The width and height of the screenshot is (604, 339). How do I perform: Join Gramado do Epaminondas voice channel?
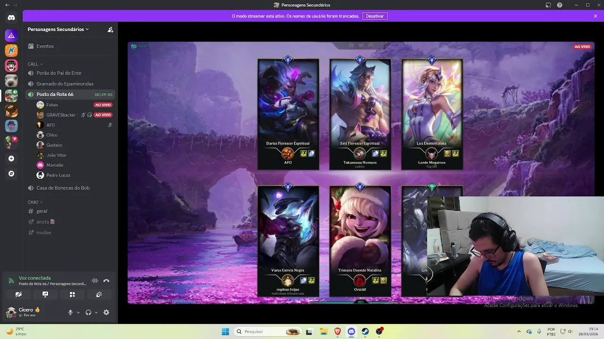[71, 84]
